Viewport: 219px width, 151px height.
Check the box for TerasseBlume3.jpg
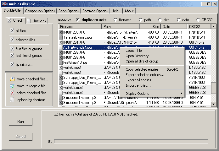(x=61, y=37)
